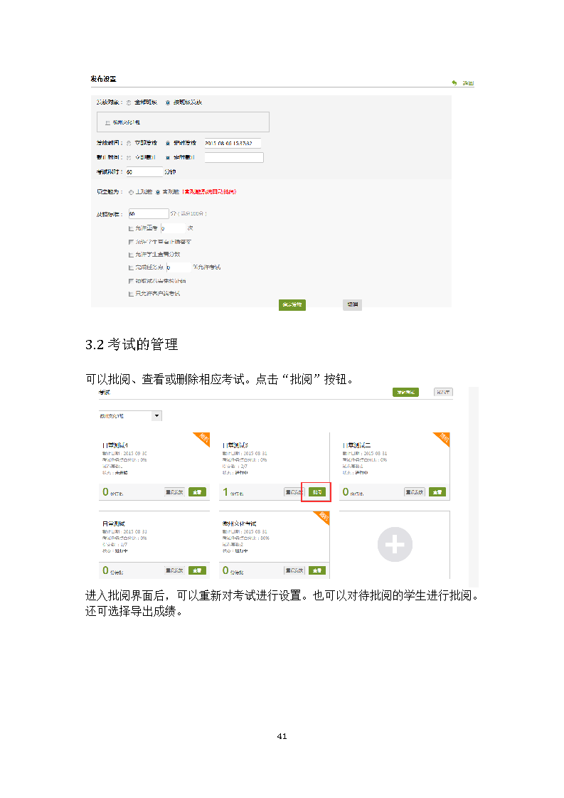
Task: Tick the class checkbox inside the bordered box
Action: tap(108, 122)
